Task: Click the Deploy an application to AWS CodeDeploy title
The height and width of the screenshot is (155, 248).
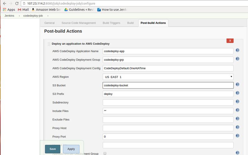Action: coord(80,44)
